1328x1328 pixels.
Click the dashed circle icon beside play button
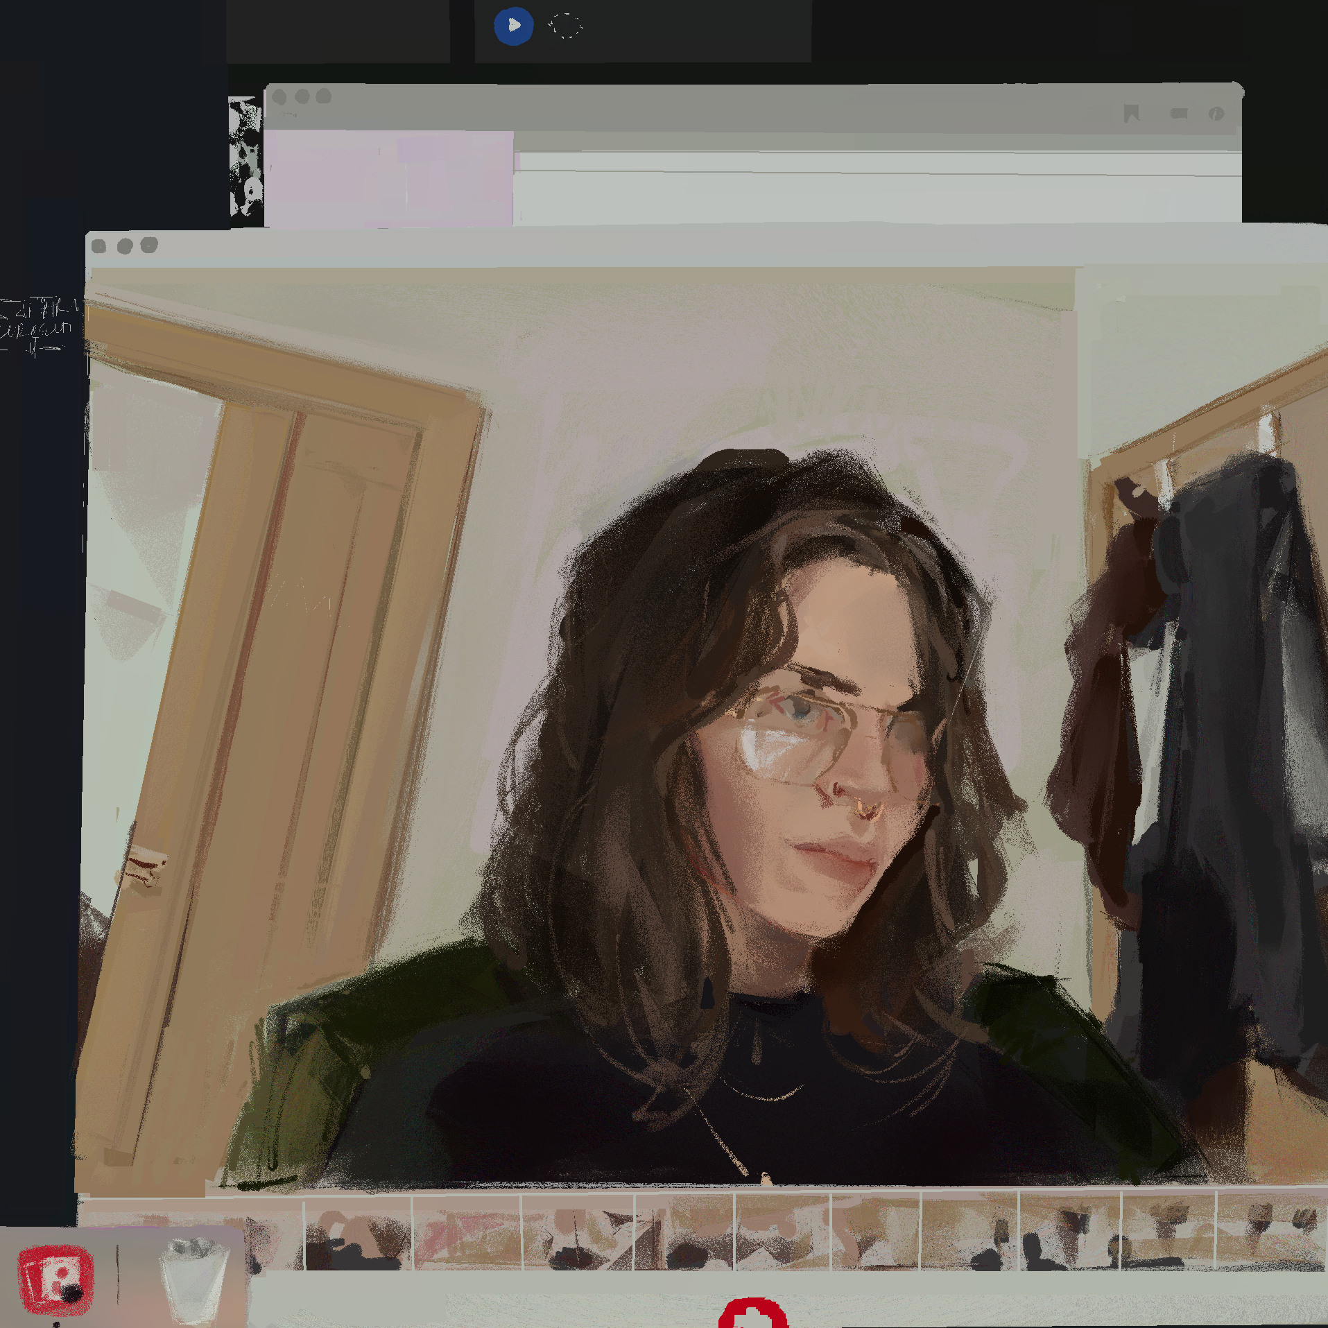click(565, 26)
